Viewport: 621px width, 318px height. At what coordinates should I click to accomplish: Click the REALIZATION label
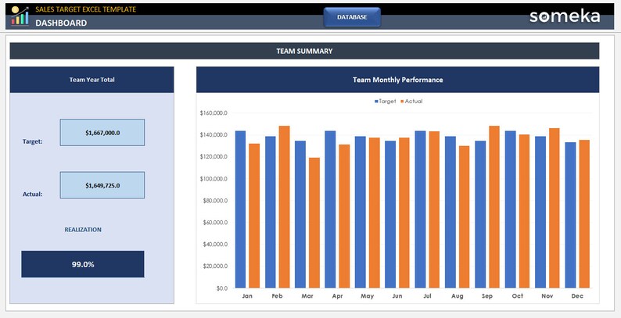[x=83, y=230]
